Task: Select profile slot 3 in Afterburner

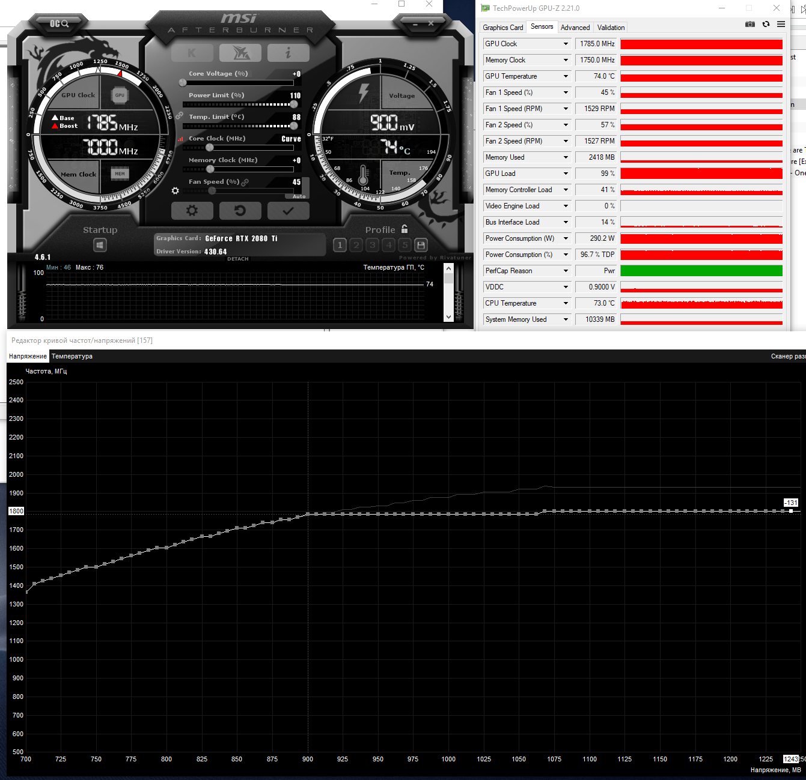Action: coord(373,245)
